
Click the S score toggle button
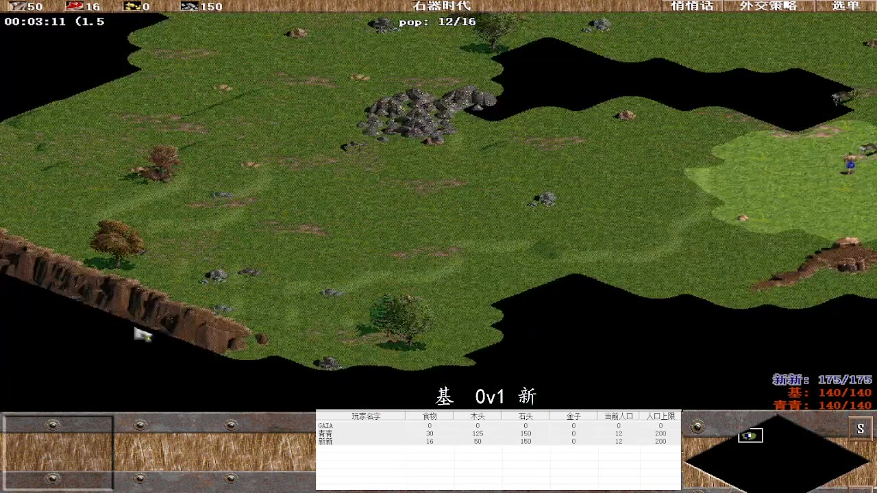[x=861, y=429]
